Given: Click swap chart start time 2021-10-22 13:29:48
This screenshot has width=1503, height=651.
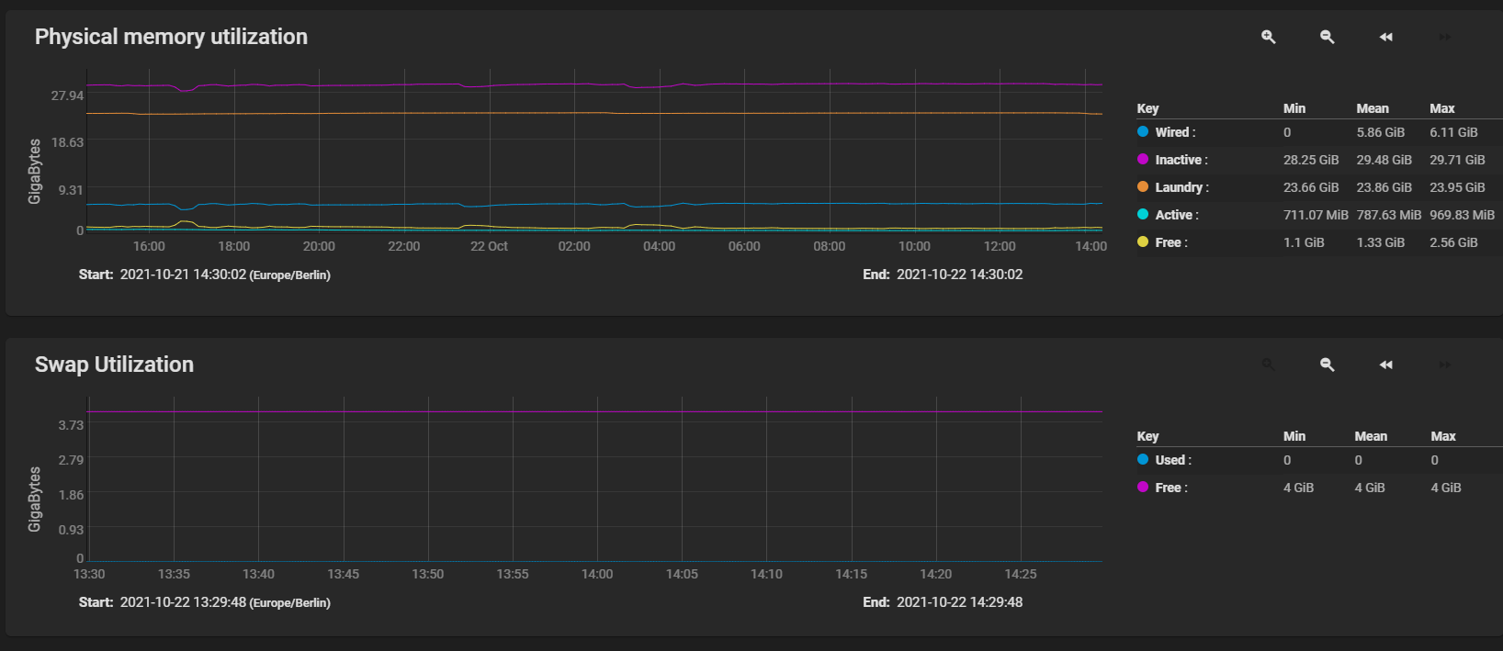Looking at the screenshot, I should click(x=183, y=602).
